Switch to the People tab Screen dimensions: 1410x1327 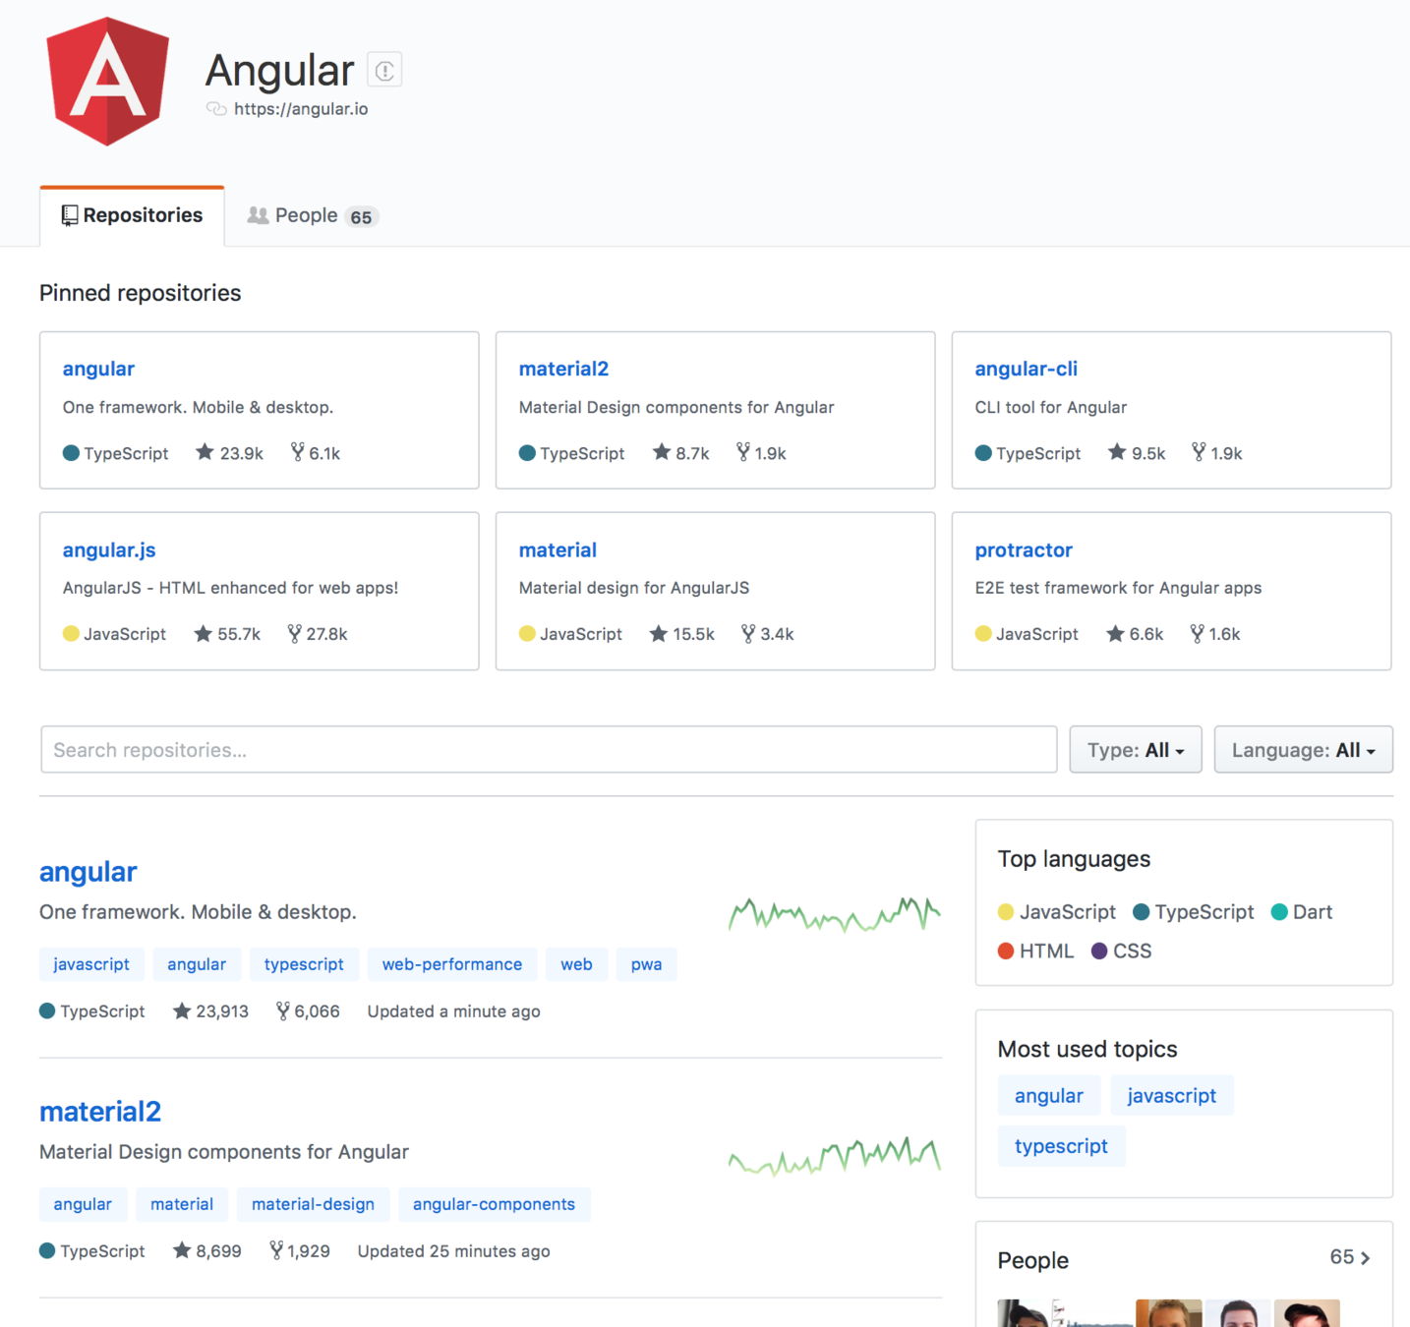pos(312,215)
